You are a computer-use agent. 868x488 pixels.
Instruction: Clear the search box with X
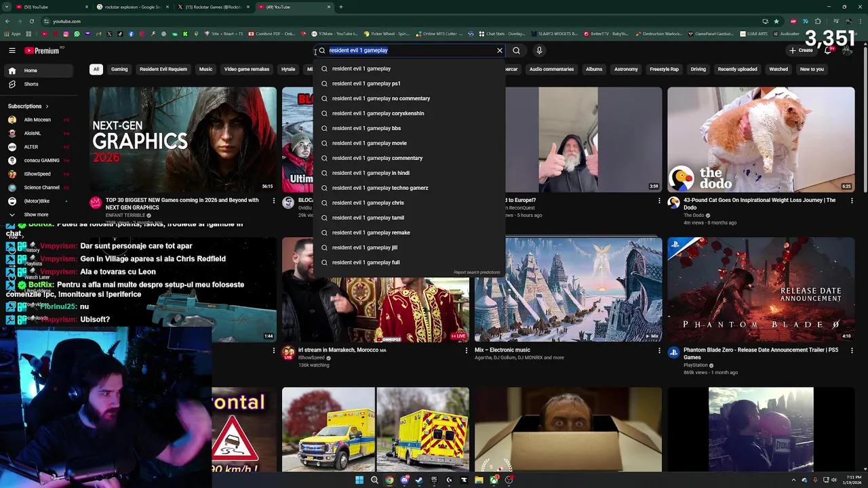[500, 50]
